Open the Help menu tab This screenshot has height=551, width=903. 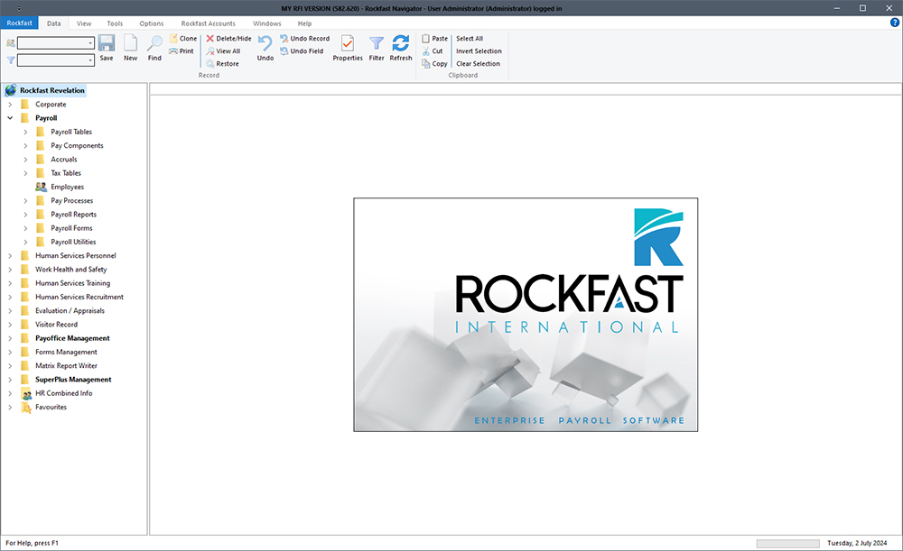[x=304, y=23]
